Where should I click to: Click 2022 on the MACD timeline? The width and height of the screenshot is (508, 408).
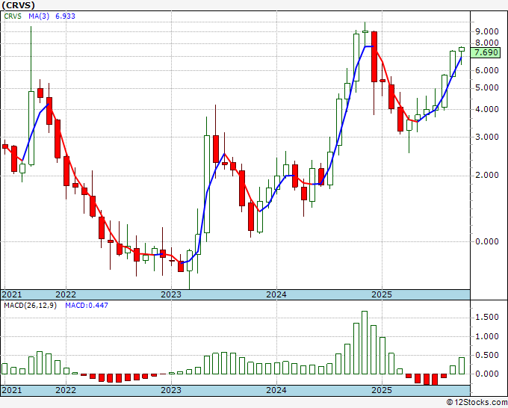66,390
